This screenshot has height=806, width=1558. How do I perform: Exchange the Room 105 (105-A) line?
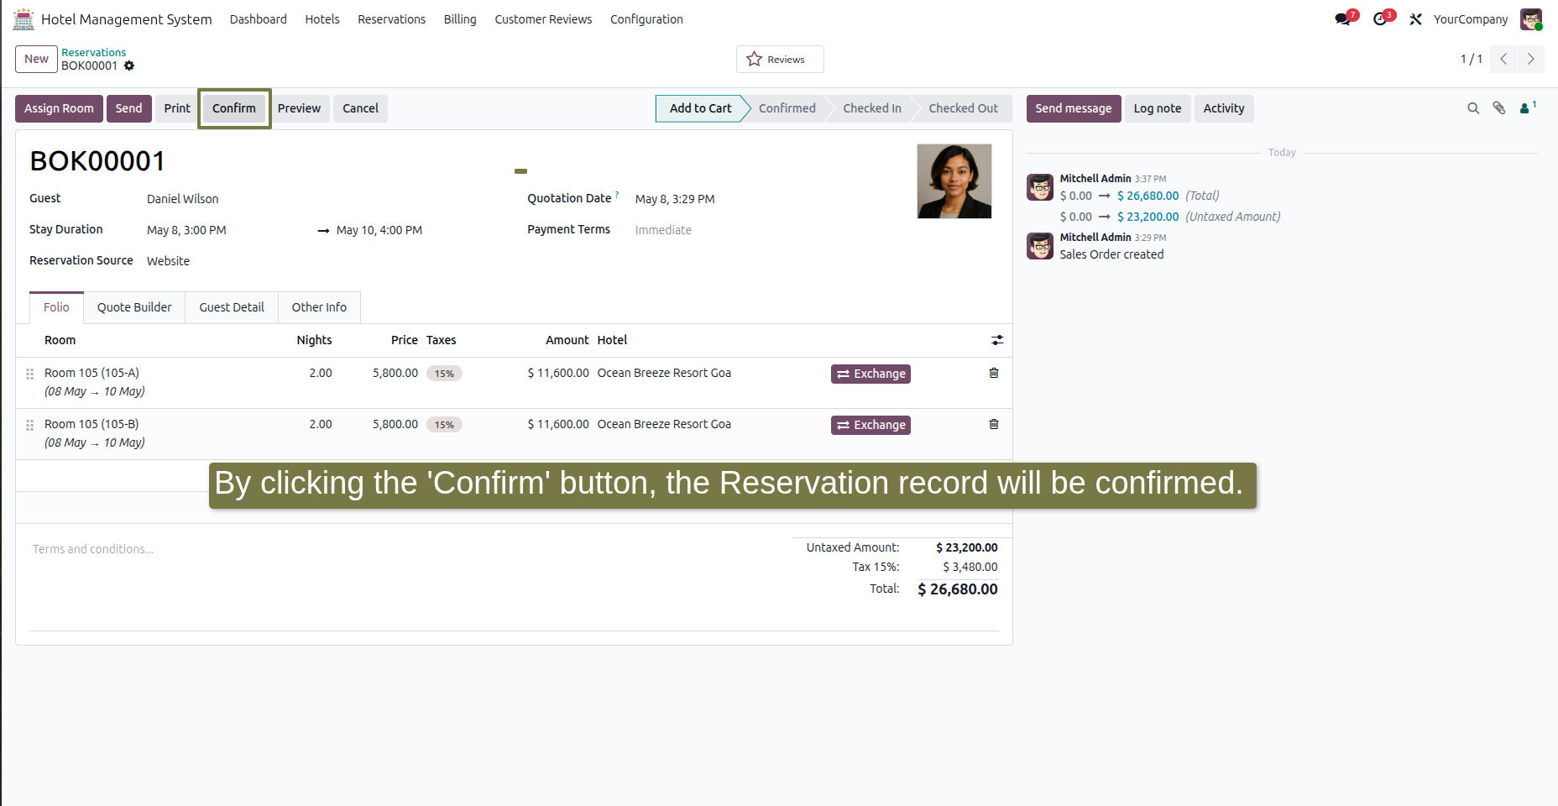click(x=871, y=374)
